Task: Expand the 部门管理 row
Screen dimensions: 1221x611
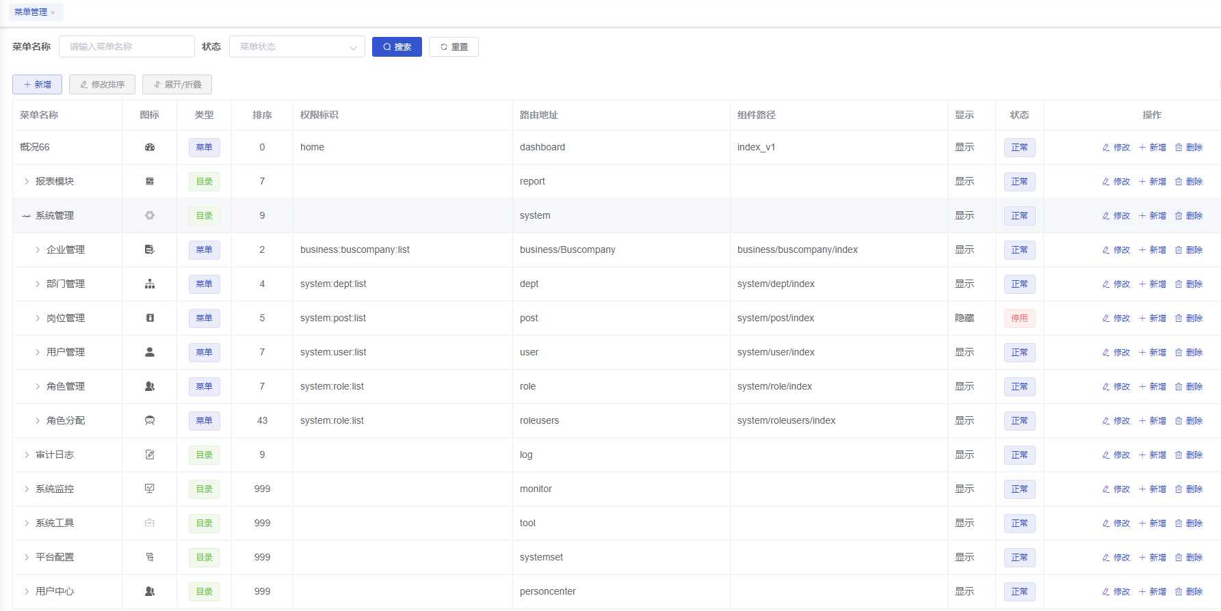Action: [x=38, y=284]
